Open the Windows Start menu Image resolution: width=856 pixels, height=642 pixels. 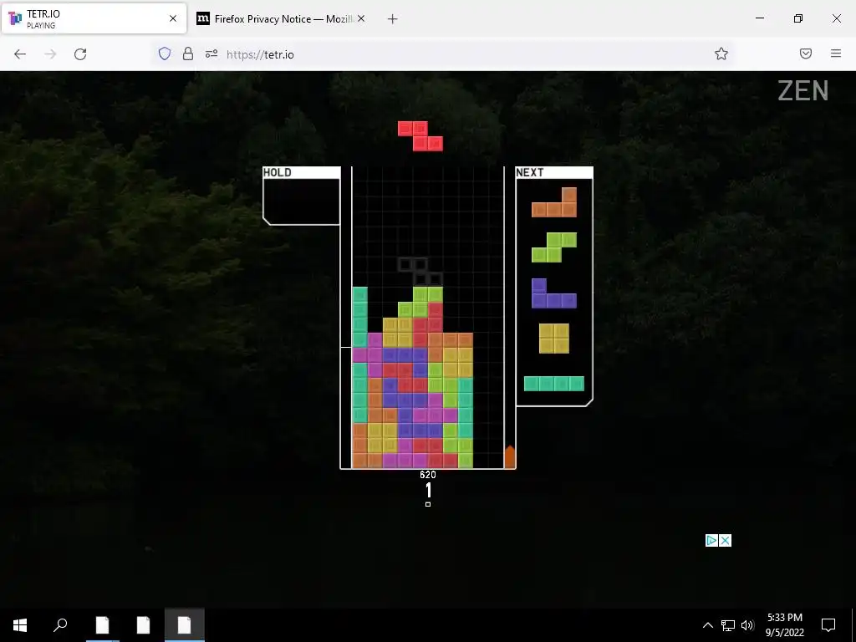pyautogui.click(x=20, y=625)
